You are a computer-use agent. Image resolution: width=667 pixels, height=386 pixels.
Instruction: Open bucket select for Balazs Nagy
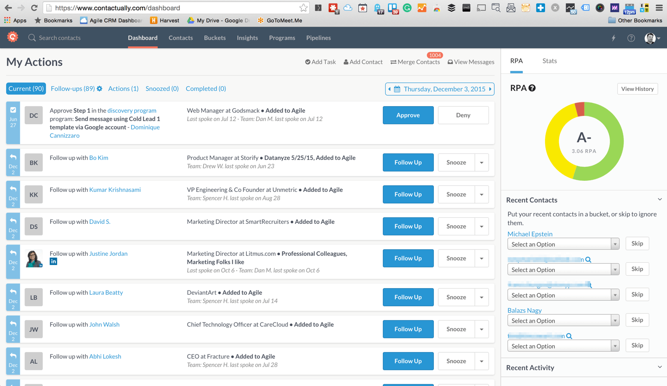tap(564, 321)
